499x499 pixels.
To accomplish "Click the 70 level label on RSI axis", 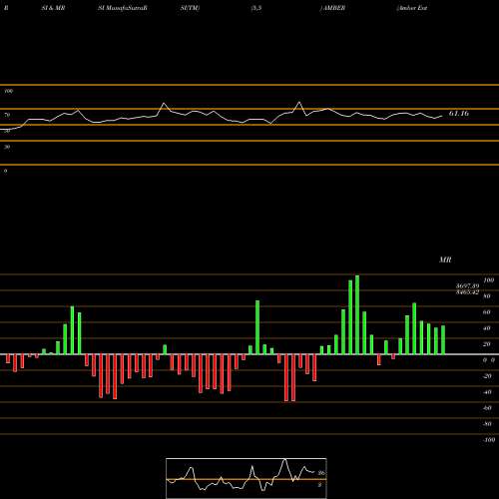I will [7, 115].
